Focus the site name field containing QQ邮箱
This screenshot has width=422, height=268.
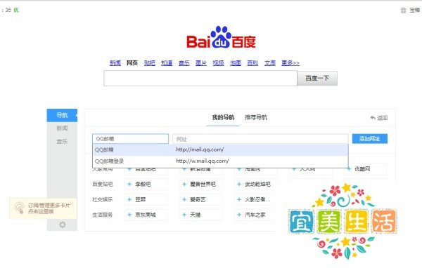[131, 139]
